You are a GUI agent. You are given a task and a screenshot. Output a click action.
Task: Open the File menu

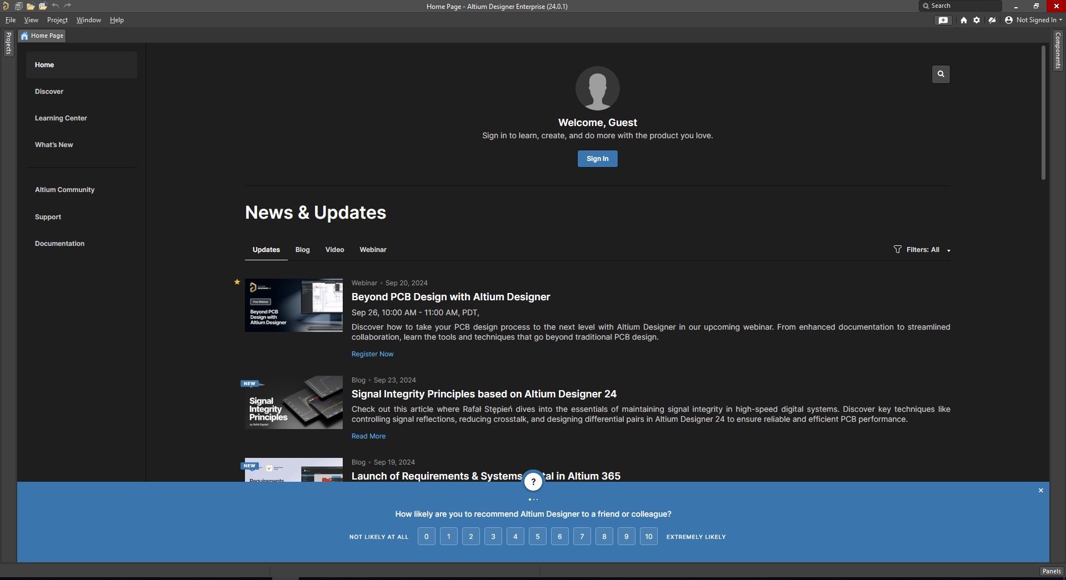(x=11, y=20)
